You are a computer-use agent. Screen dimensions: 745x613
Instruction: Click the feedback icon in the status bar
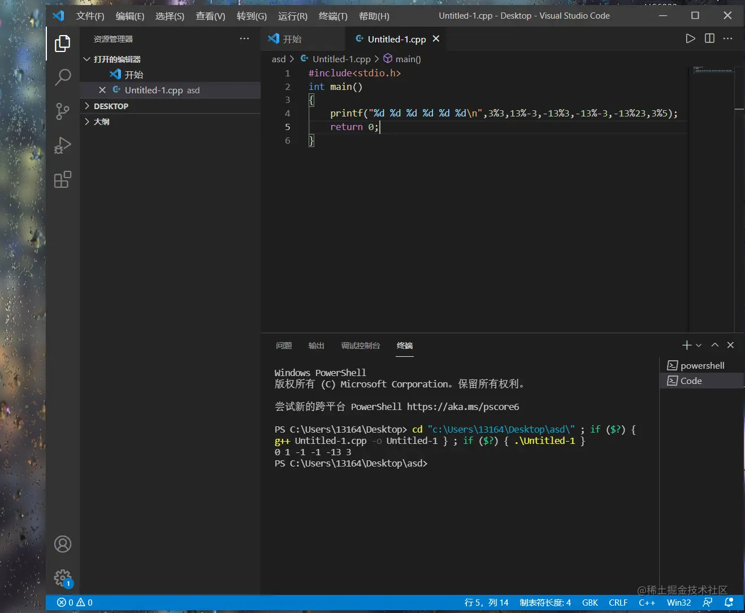coord(708,603)
